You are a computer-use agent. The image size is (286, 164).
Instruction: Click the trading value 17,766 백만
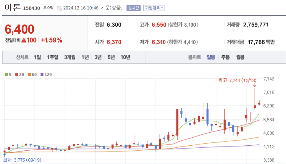click(261, 42)
